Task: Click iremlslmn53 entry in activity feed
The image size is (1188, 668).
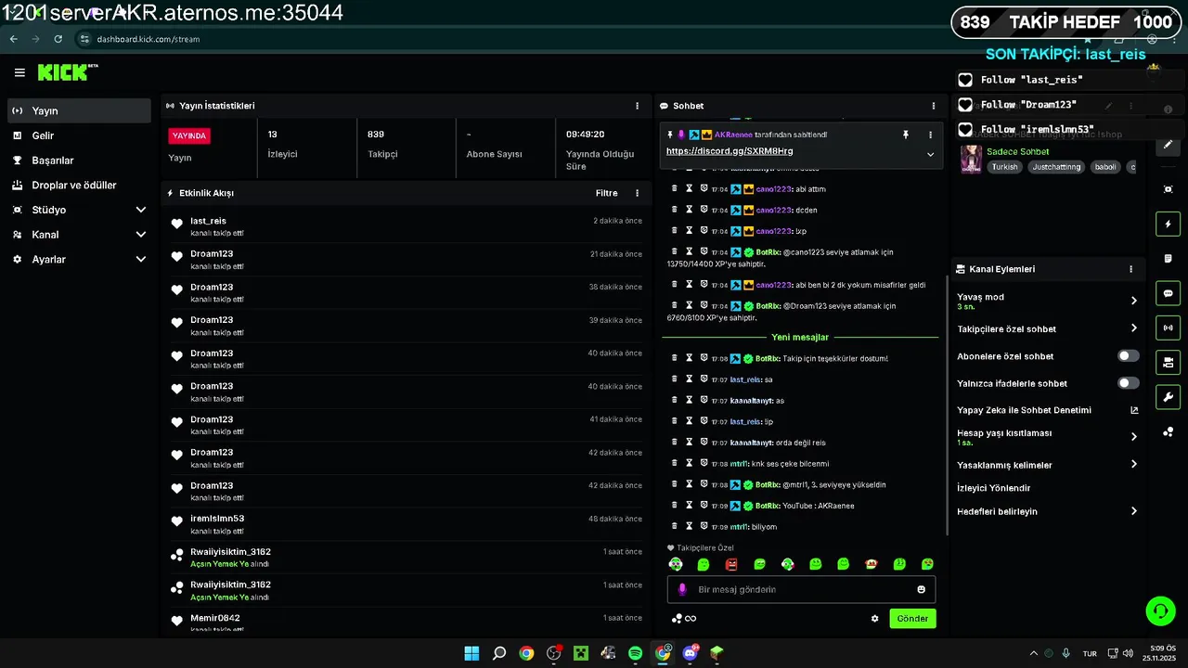Action: (406, 524)
